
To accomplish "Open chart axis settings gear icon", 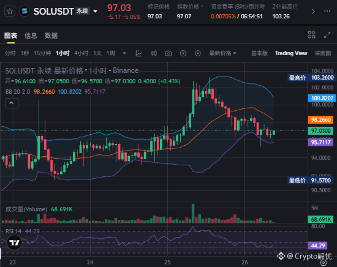I will click(324, 263).
